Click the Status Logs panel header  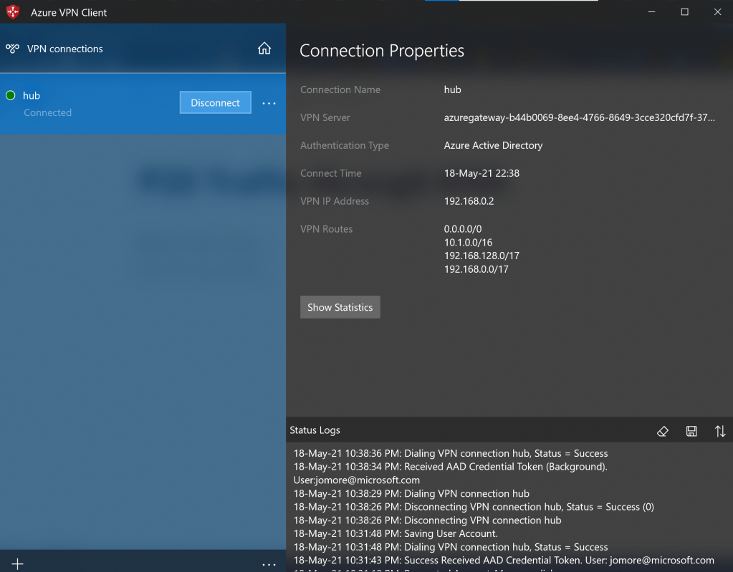click(x=315, y=430)
